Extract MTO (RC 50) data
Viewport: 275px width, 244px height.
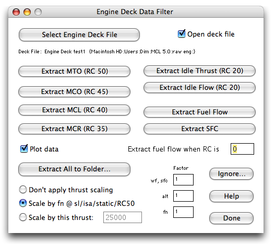[74, 72]
